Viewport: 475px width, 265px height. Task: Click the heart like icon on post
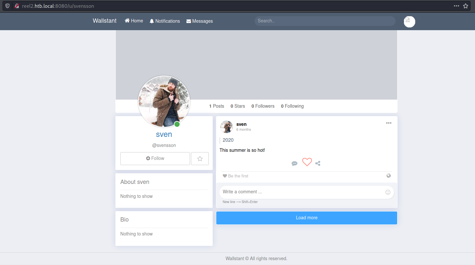tap(307, 162)
